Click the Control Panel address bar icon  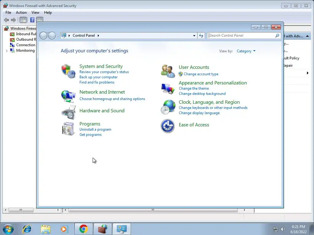pyautogui.click(x=64, y=35)
